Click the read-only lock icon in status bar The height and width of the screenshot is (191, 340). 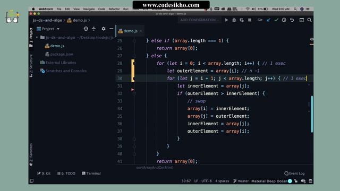click(x=296, y=181)
